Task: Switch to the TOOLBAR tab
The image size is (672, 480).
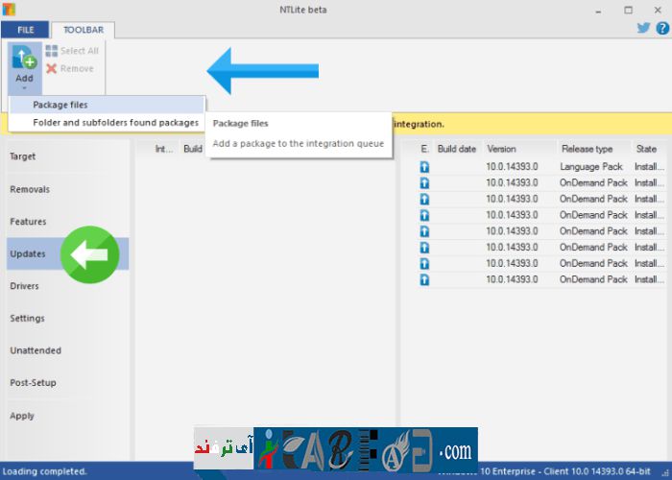Action: coord(82,30)
